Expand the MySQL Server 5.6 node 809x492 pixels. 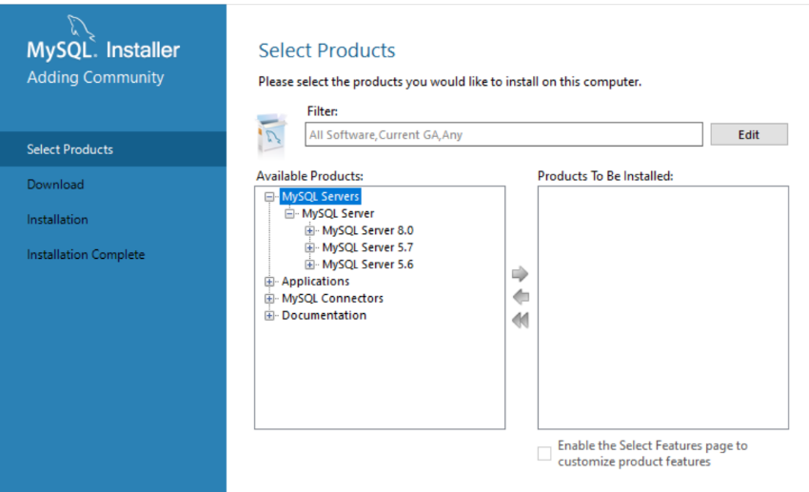click(x=309, y=265)
